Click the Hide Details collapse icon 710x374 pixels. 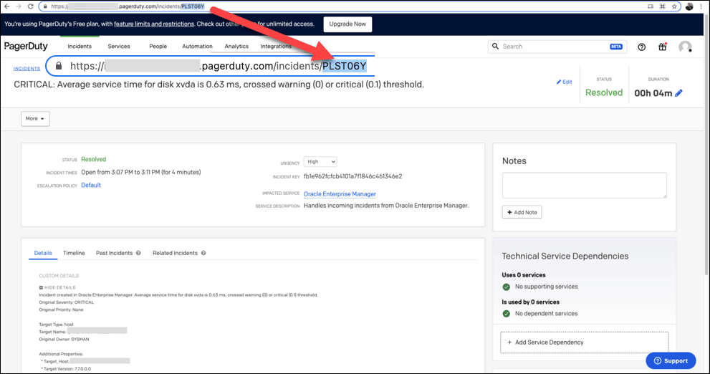(41, 287)
